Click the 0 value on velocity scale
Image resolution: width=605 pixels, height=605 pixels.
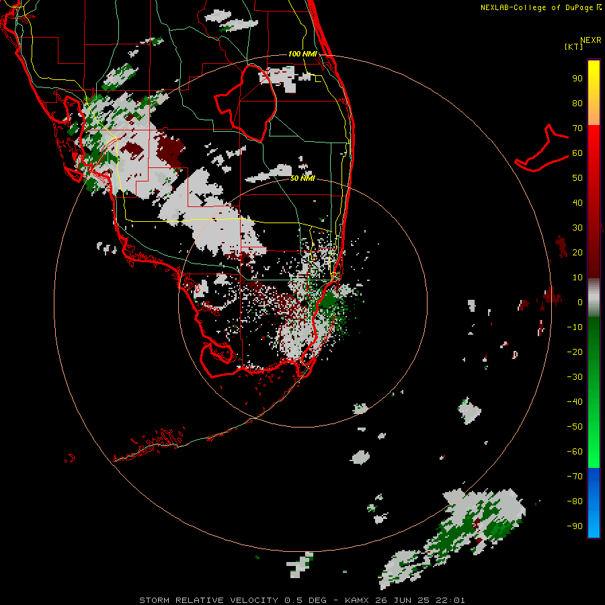pos(579,302)
